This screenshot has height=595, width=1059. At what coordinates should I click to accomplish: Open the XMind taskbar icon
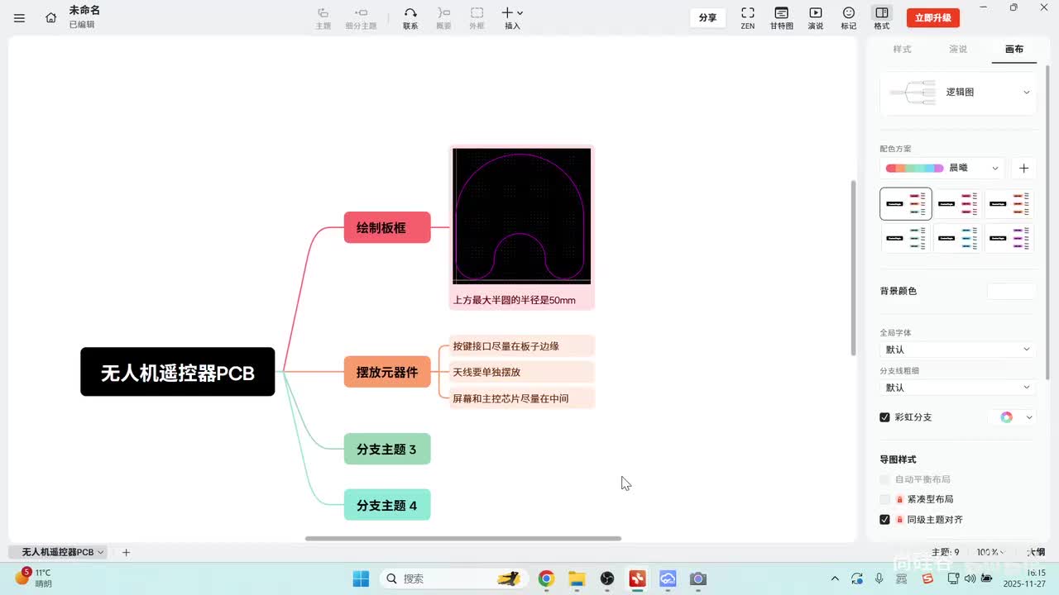[637, 578]
